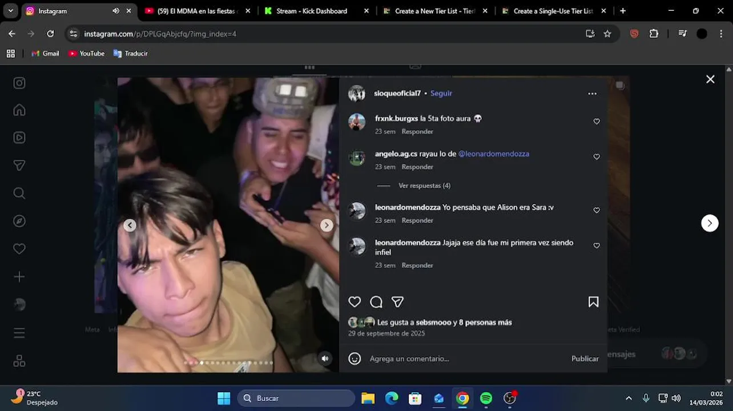
Task: Open Explore compass icon in sidebar
Action: pyautogui.click(x=19, y=221)
